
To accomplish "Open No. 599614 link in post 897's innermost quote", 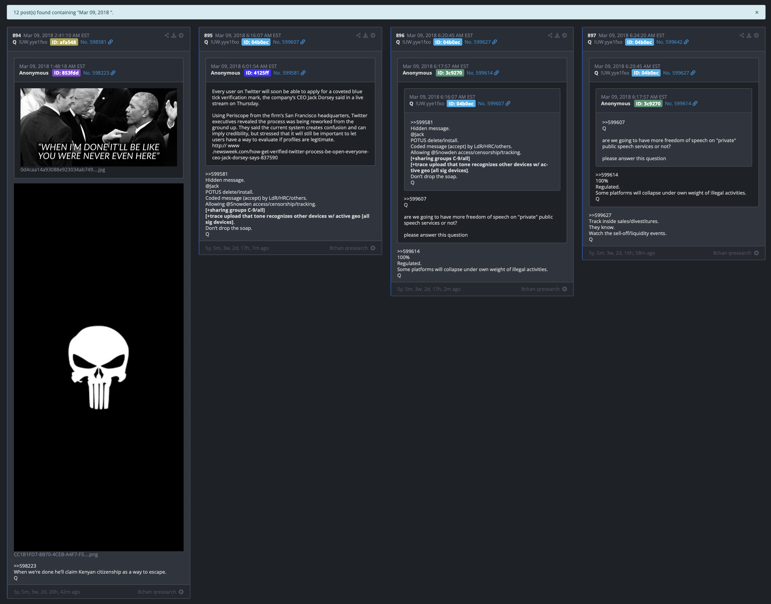I will (x=678, y=104).
